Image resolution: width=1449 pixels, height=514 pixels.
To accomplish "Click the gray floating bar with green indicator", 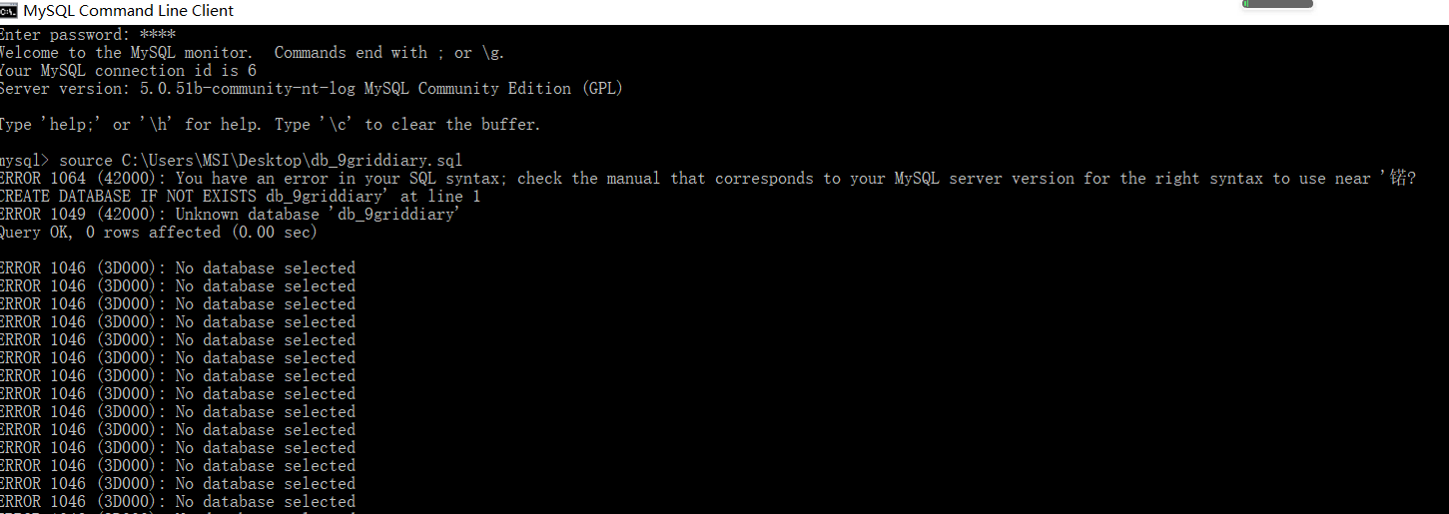I will point(1277,4).
